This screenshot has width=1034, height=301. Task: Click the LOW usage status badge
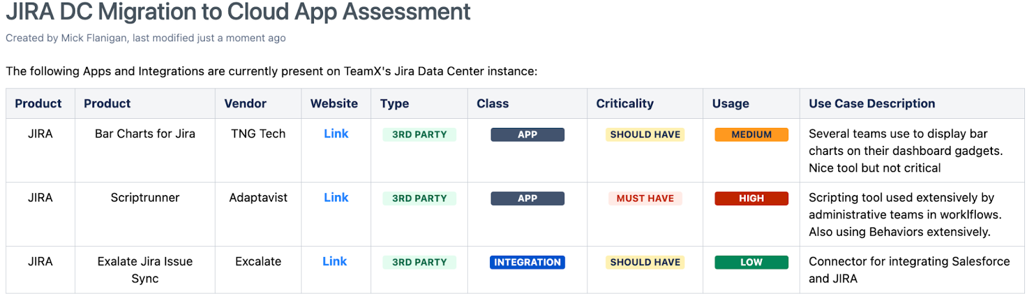coord(751,262)
